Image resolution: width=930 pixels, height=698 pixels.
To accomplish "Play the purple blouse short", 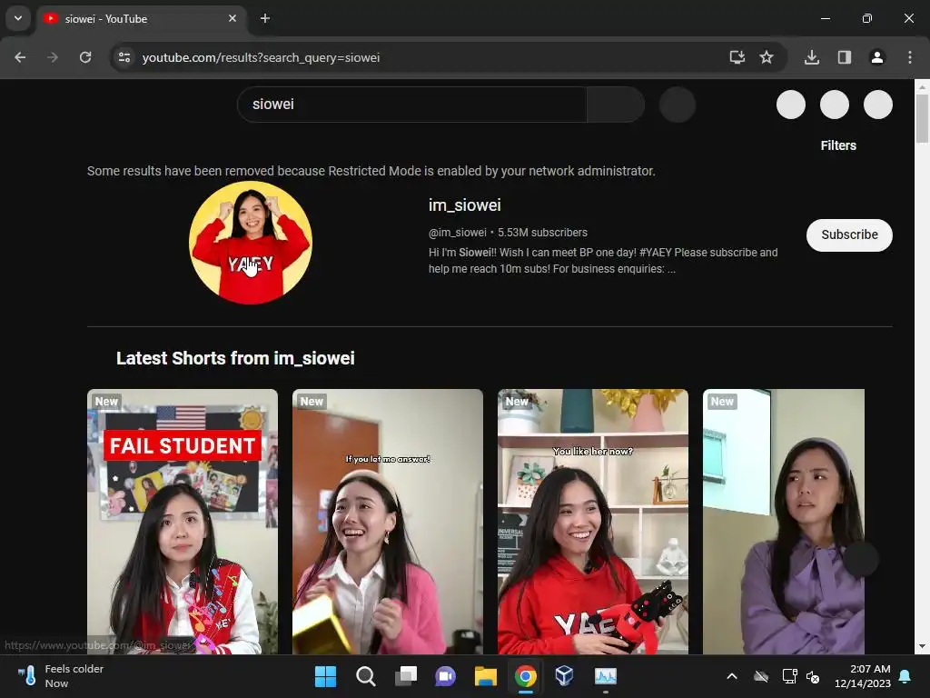I will (784, 522).
